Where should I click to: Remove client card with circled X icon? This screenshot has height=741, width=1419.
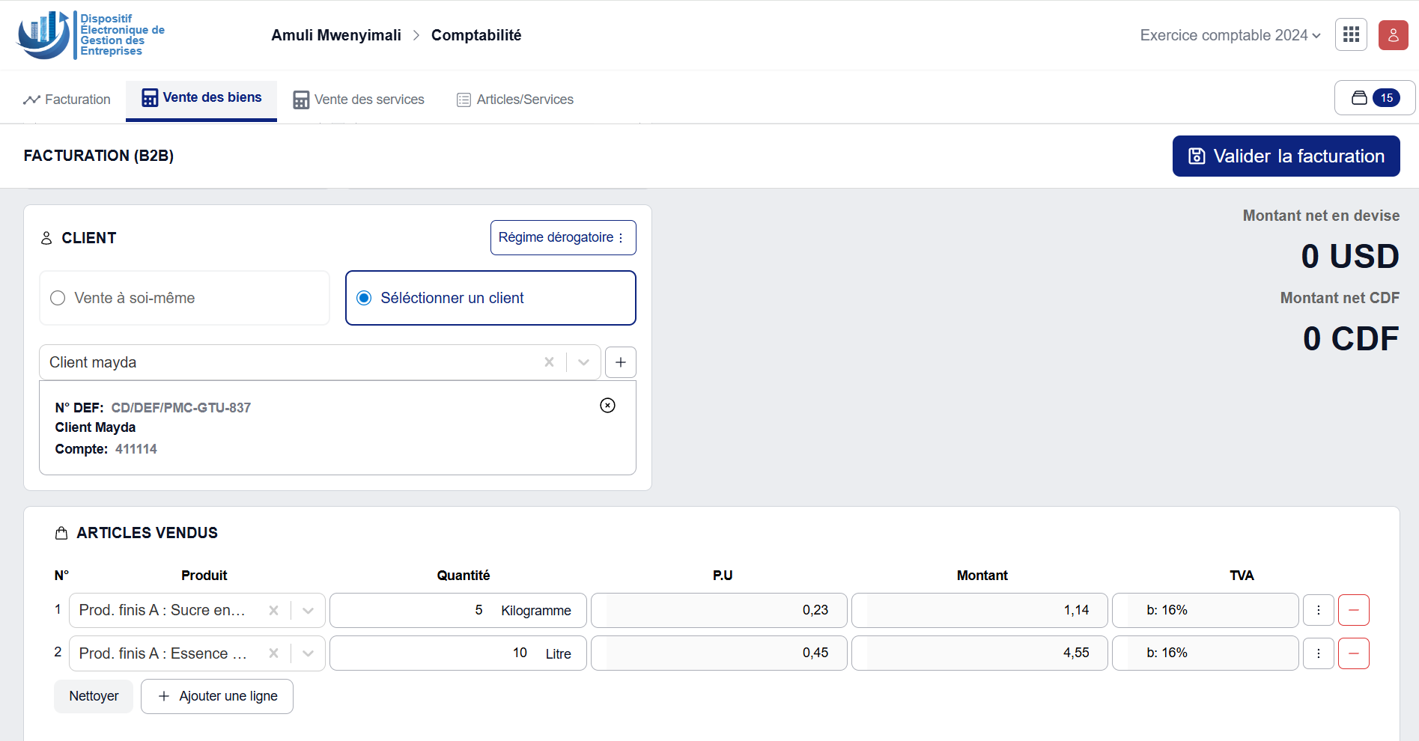[x=607, y=406]
